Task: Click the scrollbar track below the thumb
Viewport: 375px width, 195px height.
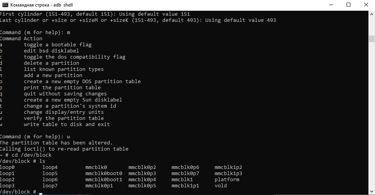Action: click(372, 114)
